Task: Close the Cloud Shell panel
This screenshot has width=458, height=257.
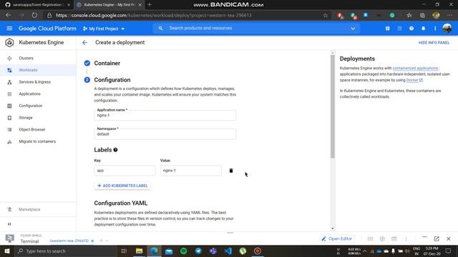Action: coord(449,238)
